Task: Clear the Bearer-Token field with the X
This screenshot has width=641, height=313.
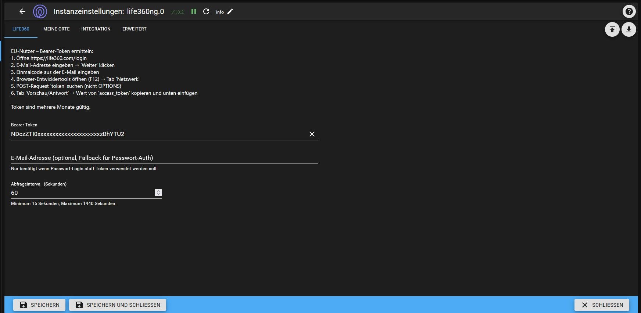Action: tap(312, 134)
